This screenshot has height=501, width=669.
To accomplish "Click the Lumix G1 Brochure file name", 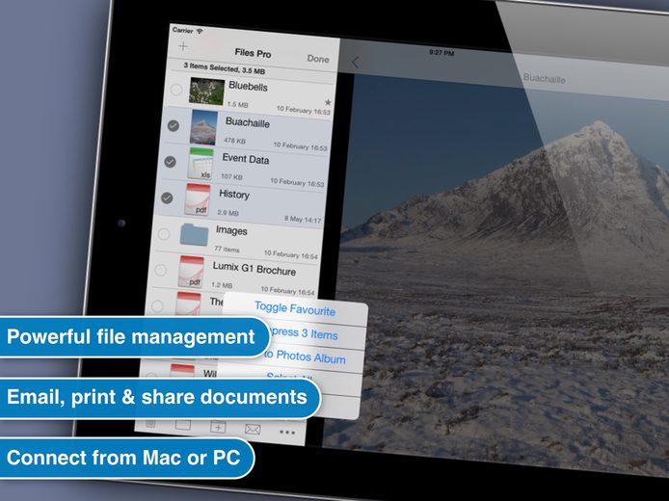I will pyautogui.click(x=254, y=269).
